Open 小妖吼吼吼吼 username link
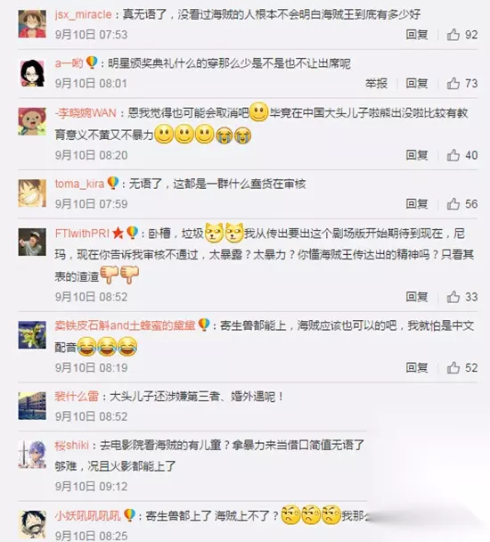The height and width of the screenshot is (542, 490). point(88,516)
